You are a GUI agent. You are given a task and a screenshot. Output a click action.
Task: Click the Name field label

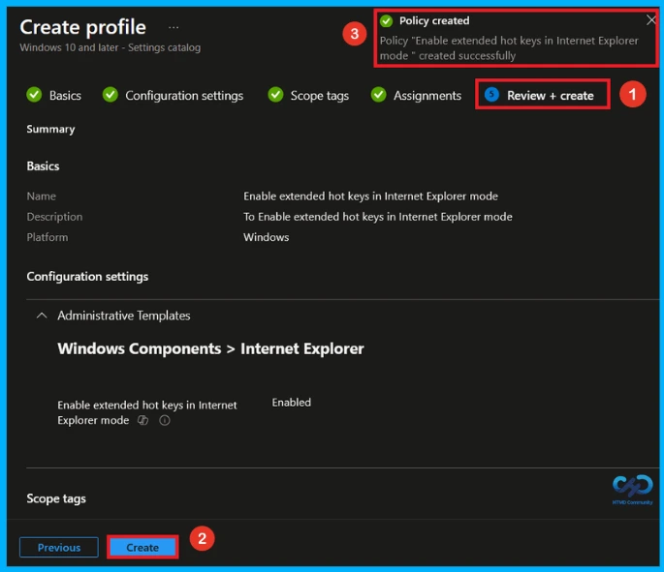point(41,196)
